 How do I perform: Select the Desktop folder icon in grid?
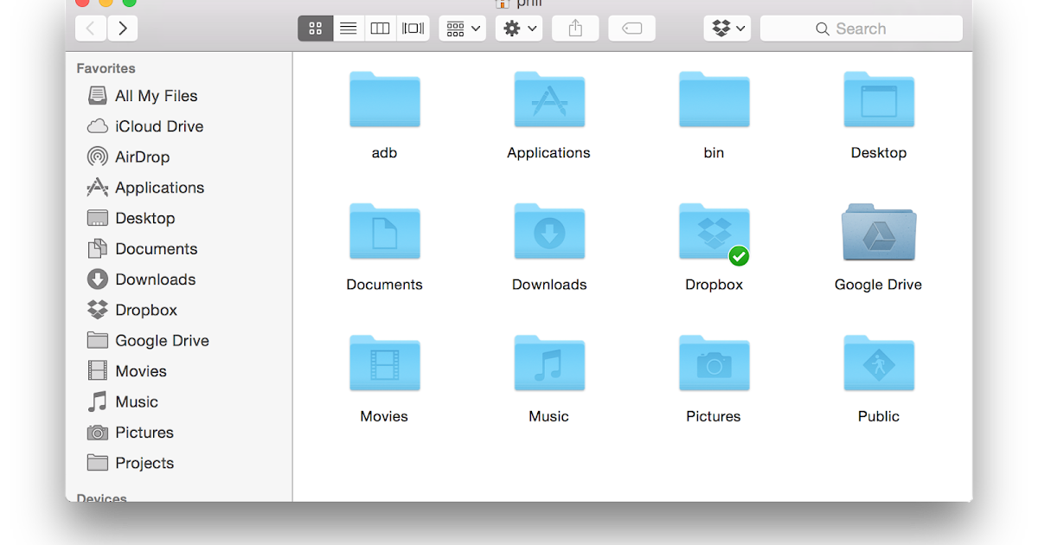pos(879,99)
